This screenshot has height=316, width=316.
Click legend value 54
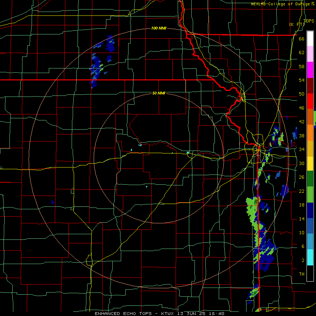click(x=302, y=80)
